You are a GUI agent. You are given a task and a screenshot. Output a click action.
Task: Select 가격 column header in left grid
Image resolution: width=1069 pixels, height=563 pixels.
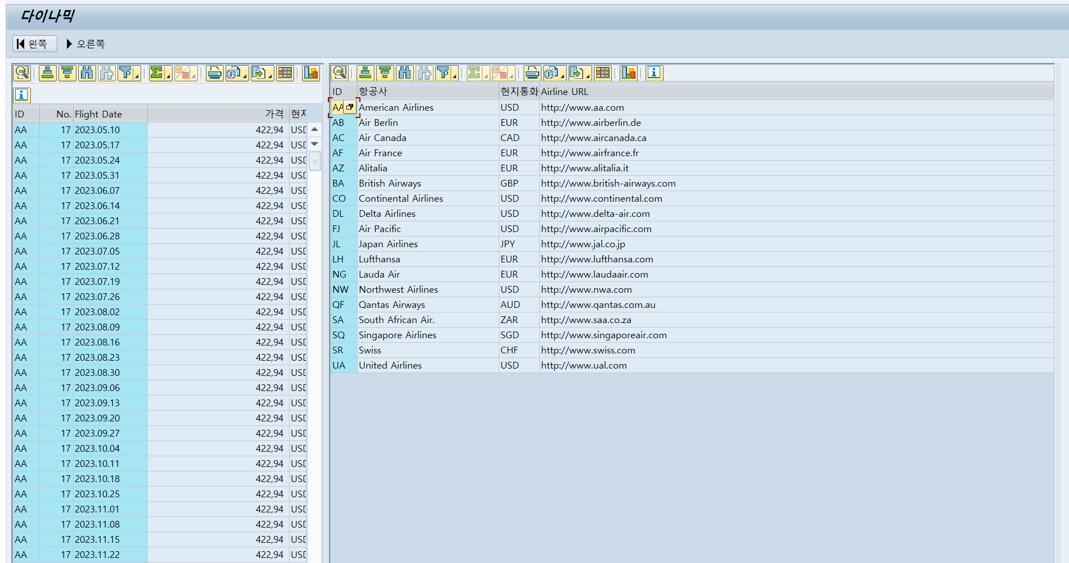tap(218, 114)
